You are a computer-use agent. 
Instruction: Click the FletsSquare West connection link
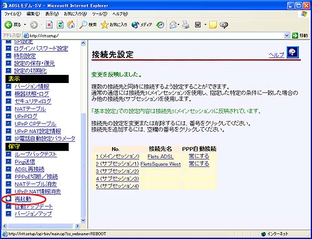tap(160, 164)
